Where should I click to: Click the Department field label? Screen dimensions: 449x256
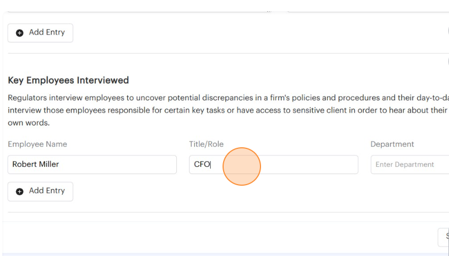point(392,144)
